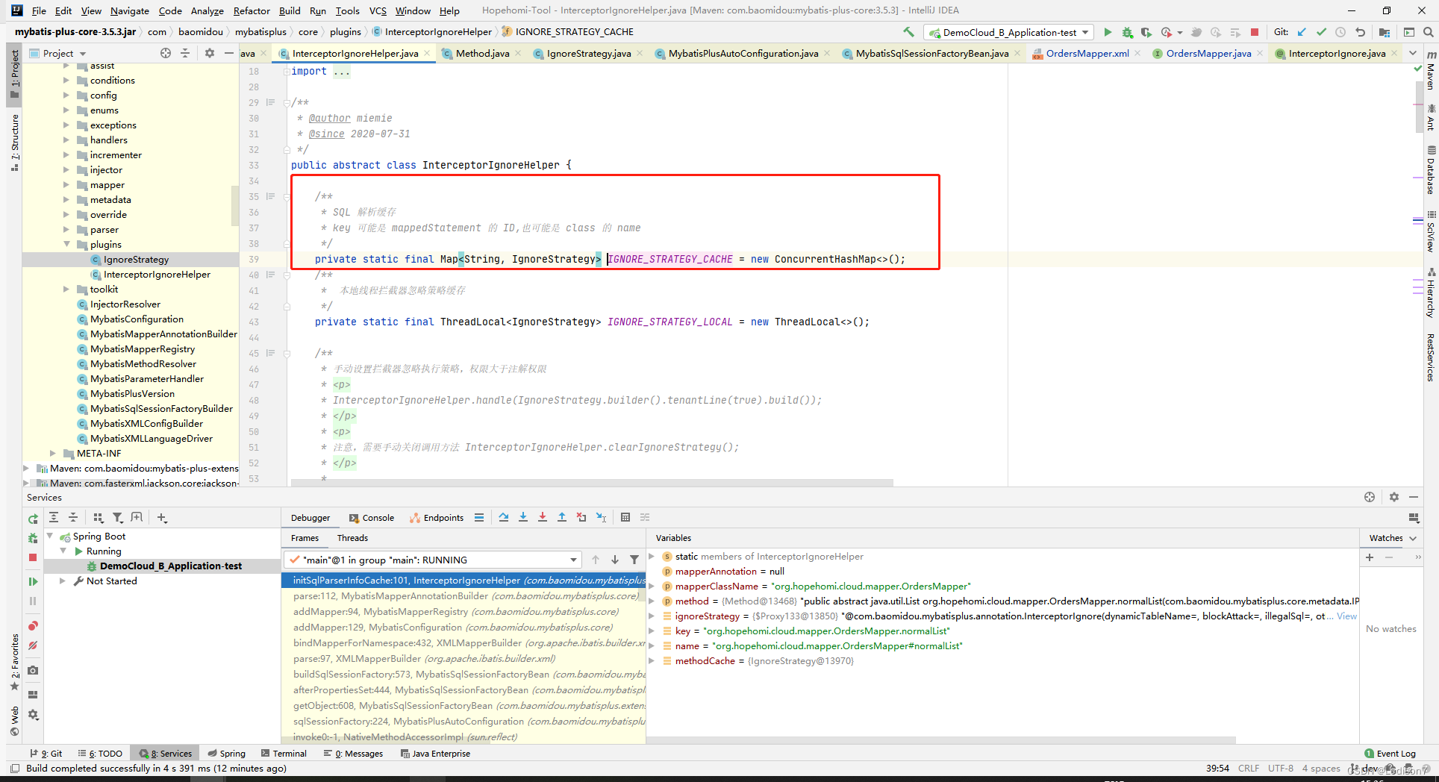The width and height of the screenshot is (1439, 782).
Task: Run to cursor in debugger toolbar
Action: coord(601,517)
